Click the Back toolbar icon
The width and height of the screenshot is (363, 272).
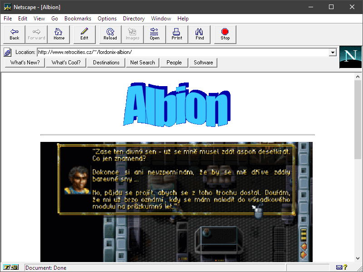[15, 34]
